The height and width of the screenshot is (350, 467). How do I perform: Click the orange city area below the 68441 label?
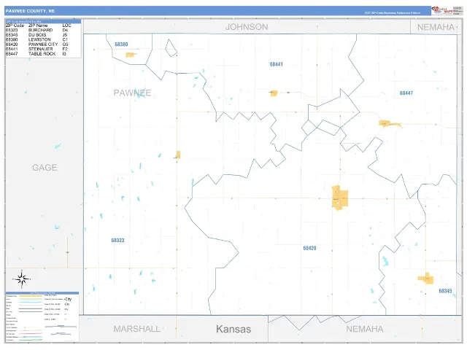coord(274,93)
